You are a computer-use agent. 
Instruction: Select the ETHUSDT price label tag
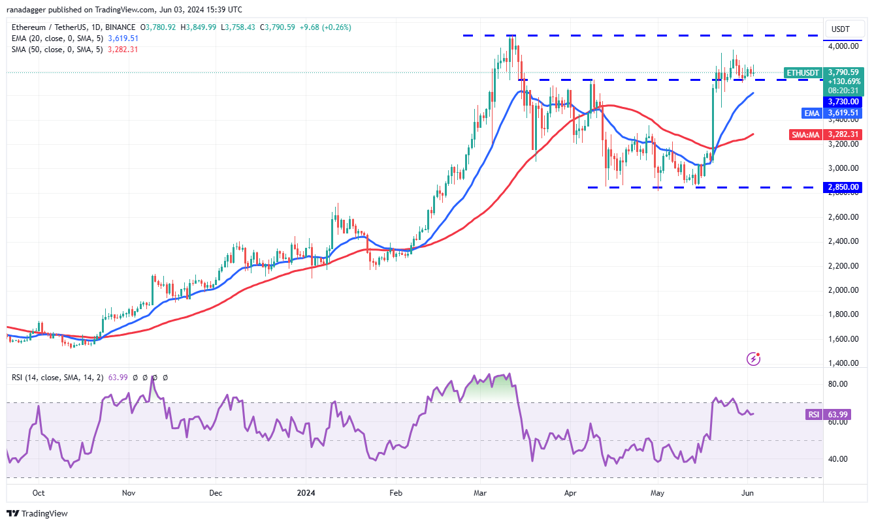pos(803,73)
